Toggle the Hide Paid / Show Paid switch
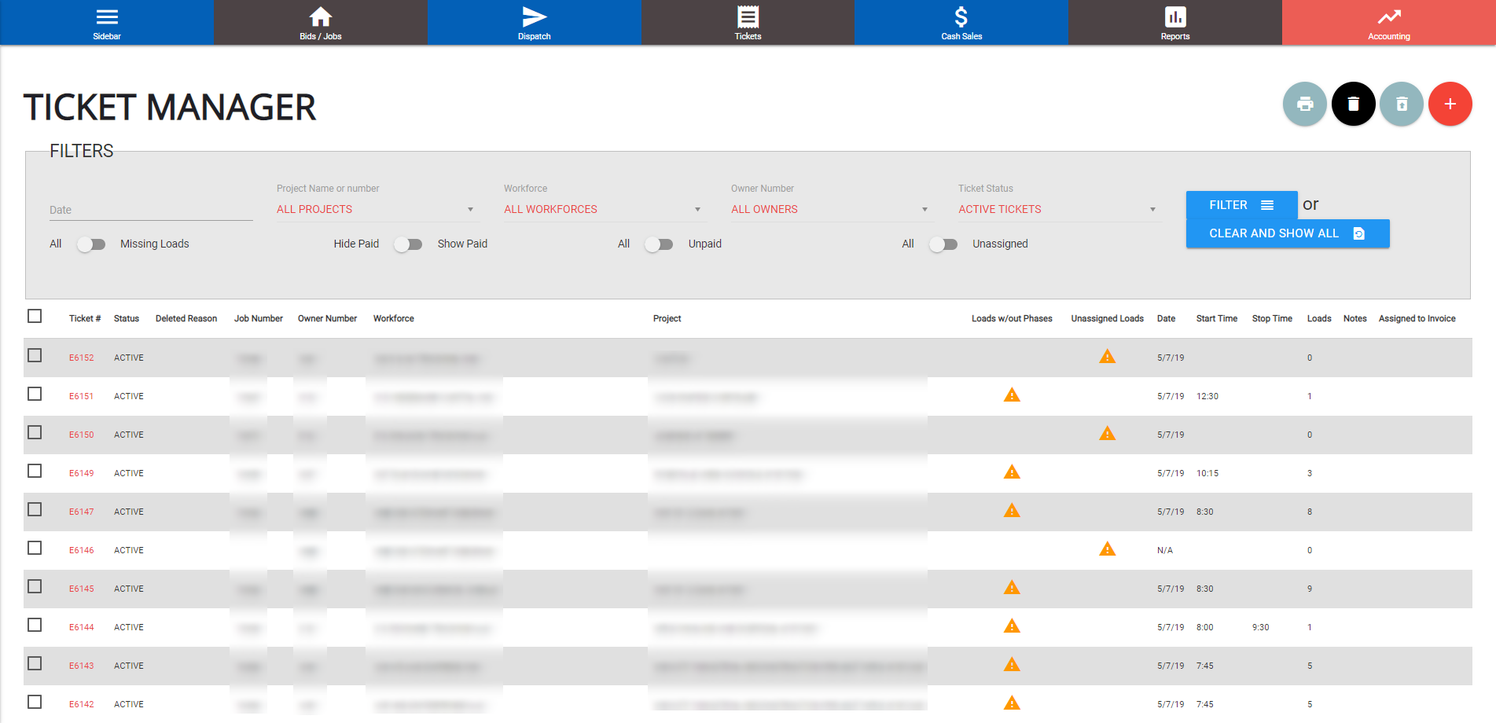This screenshot has height=723, width=1496. [x=408, y=244]
